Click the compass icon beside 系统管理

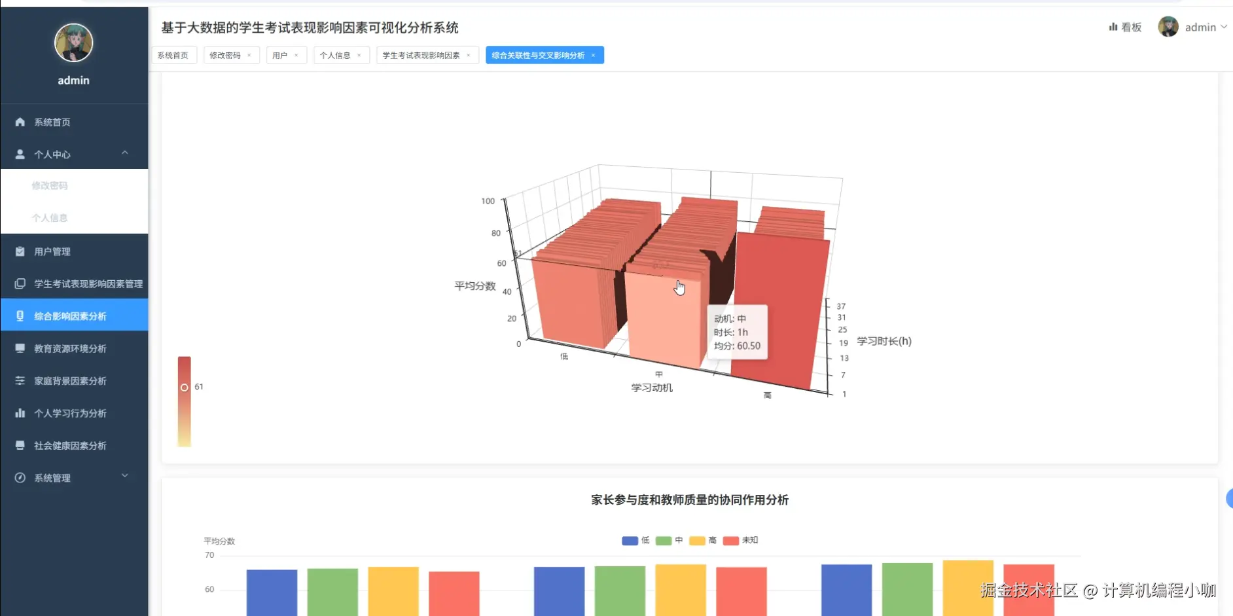point(20,478)
